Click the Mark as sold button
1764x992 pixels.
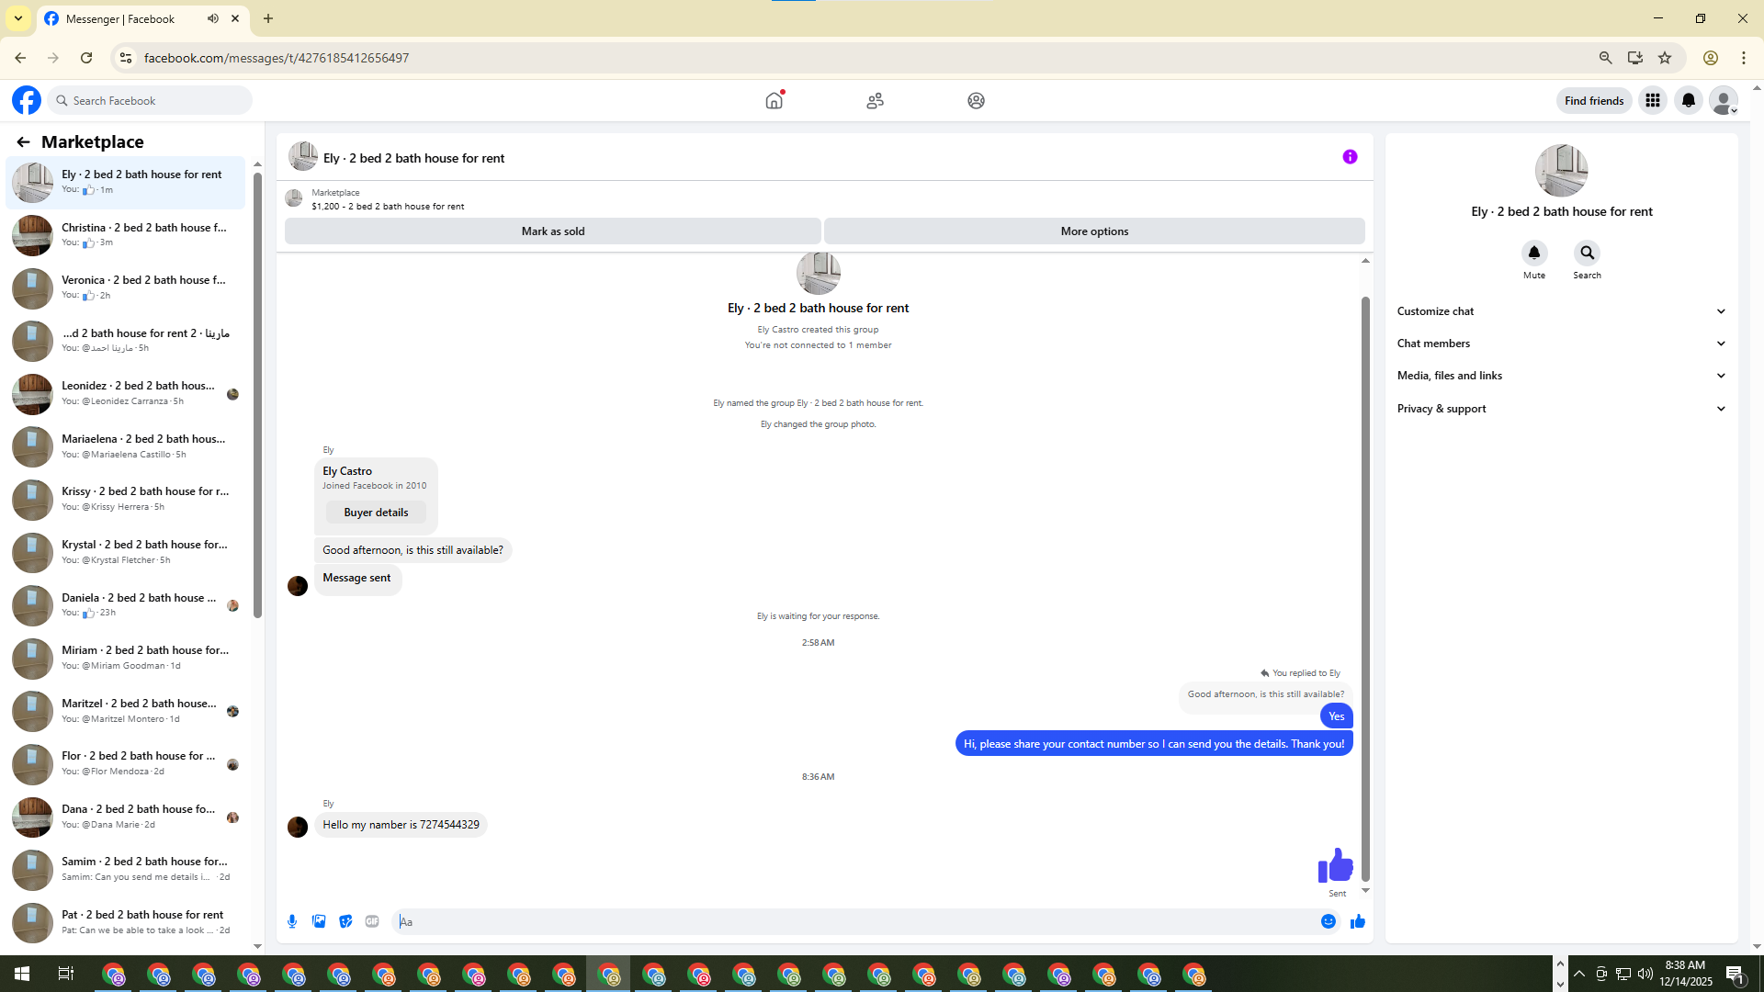point(552,231)
